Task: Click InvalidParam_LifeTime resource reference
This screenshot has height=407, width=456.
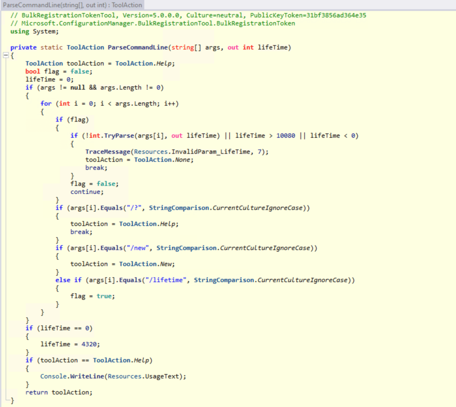Action: 211,152
